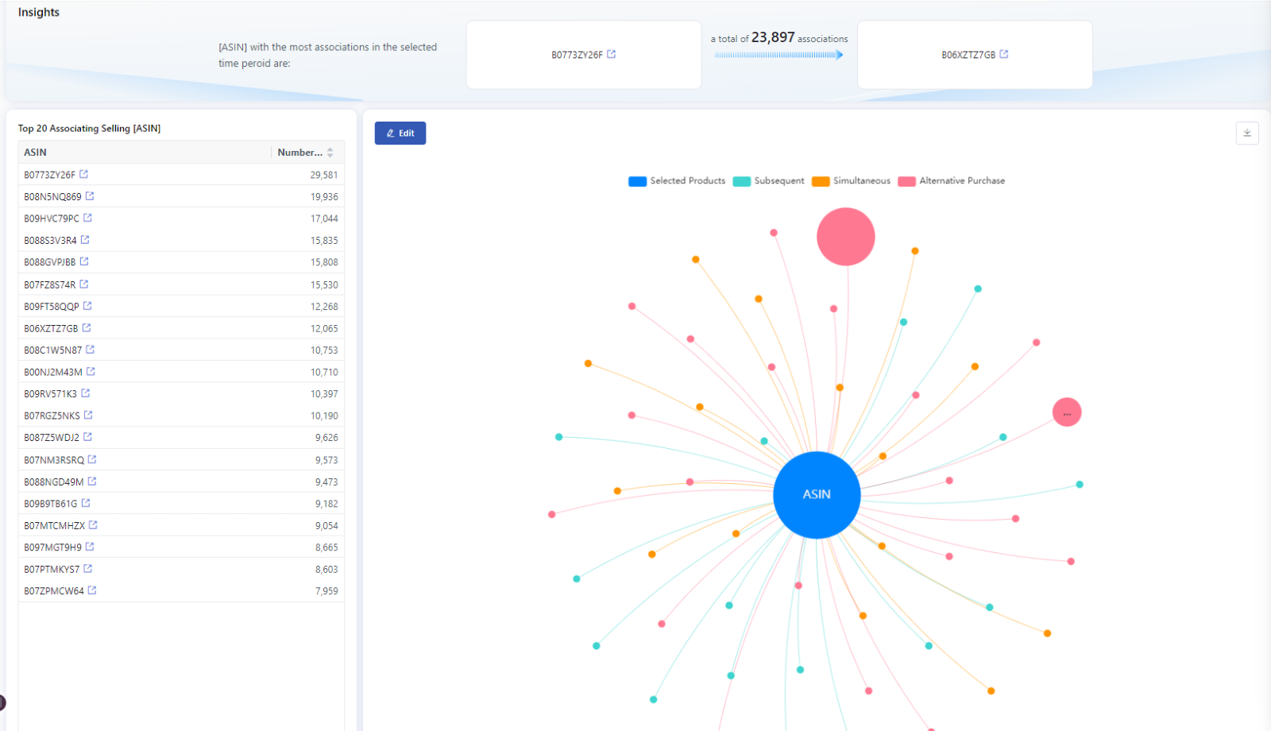Open external link icon for B087Z5WDJ2
Image resolution: width=1271 pixels, height=731 pixels.
87,436
